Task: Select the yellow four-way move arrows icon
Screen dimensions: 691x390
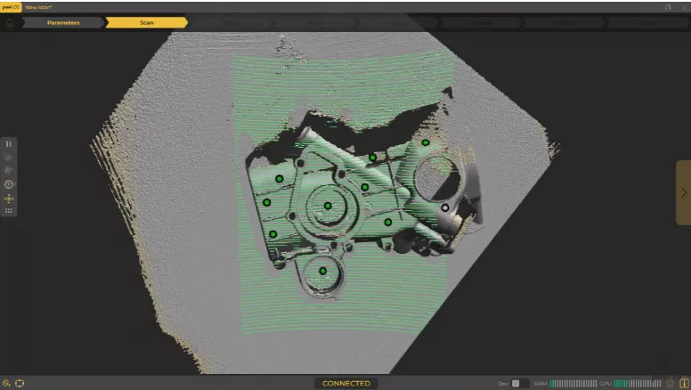Action: (9, 199)
